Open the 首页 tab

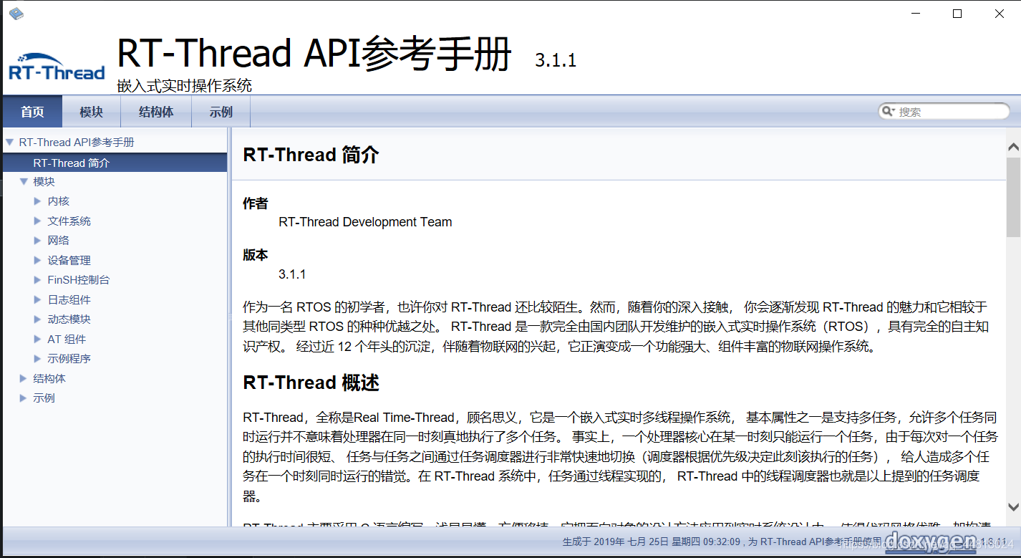[x=32, y=112]
